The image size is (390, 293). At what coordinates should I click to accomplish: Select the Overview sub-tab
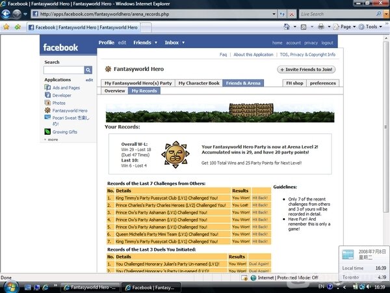pyautogui.click(x=115, y=91)
